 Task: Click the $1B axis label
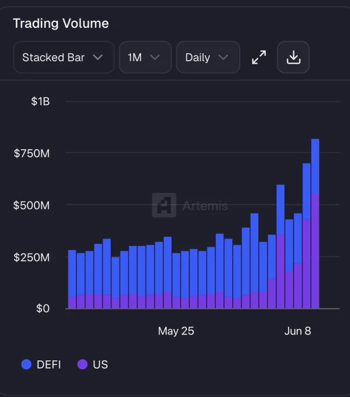(40, 101)
